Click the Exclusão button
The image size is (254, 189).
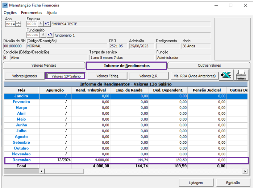tap(233, 183)
